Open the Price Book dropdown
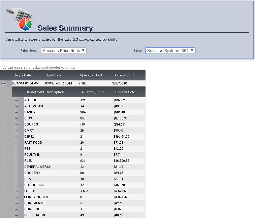This screenshot has width=255, height=218. (x=64, y=51)
